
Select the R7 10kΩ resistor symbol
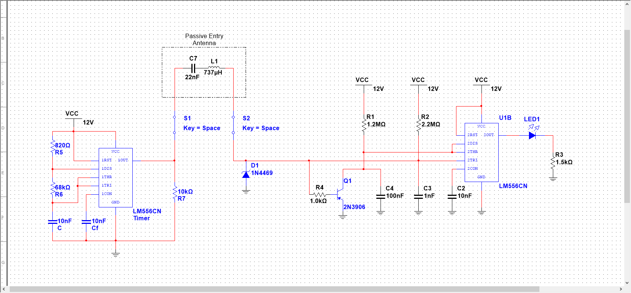[175, 192]
